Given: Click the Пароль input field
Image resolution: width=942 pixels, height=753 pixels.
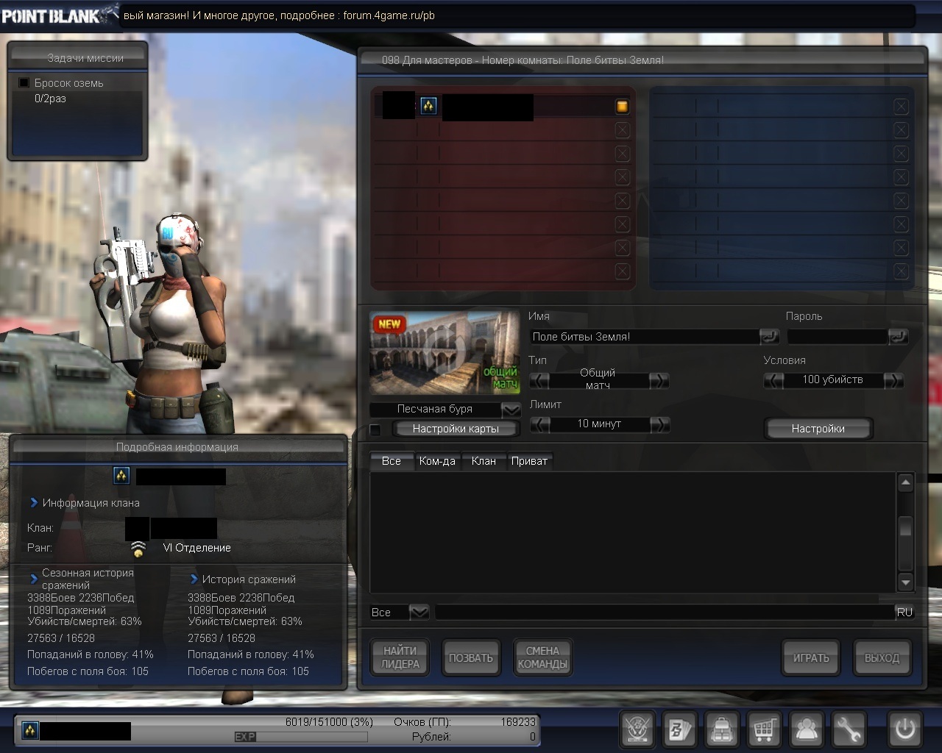Looking at the screenshot, I should tap(837, 337).
